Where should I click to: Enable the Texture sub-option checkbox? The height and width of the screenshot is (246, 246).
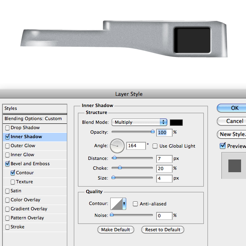(x=13, y=182)
